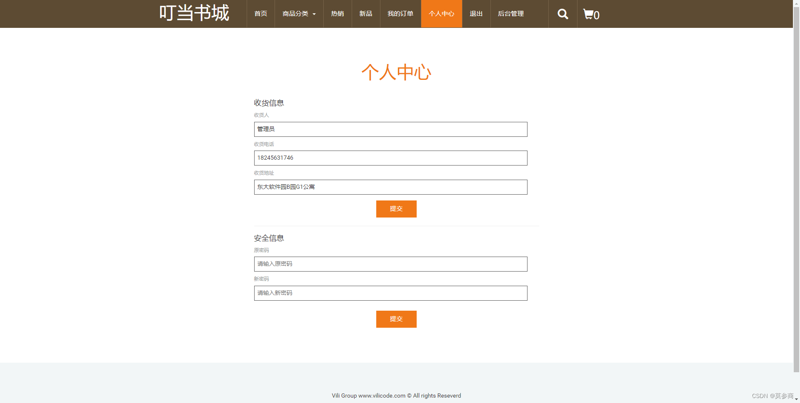Go to the 新品 new products section
The image size is (800, 403).
click(x=365, y=14)
